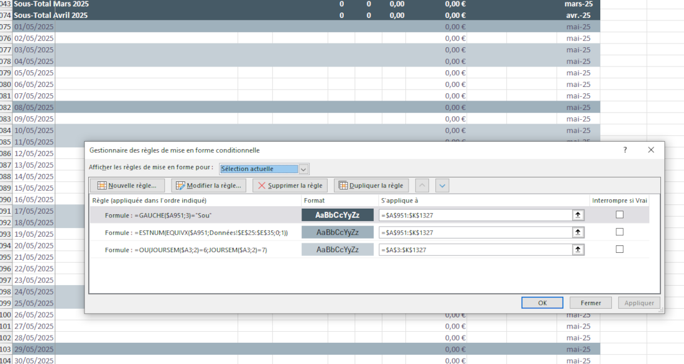The height and width of the screenshot is (364, 684).
Task: Select date cell 02/05/2025
Action: tap(34, 39)
